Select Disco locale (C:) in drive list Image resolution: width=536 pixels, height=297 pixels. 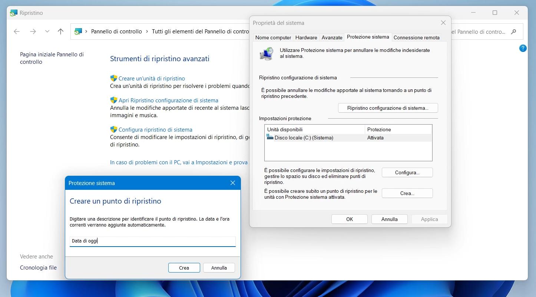coord(303,138)
